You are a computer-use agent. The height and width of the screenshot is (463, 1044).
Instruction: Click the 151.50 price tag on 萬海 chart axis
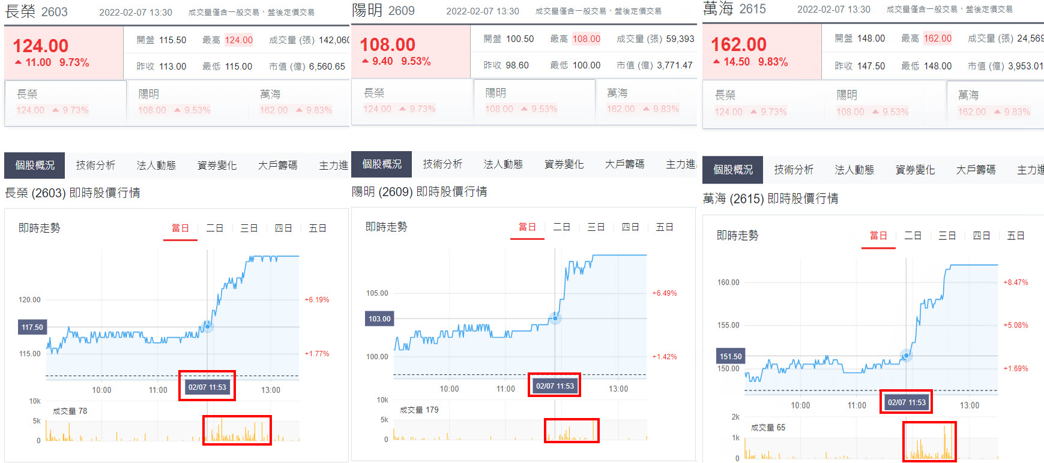point(731,356)
